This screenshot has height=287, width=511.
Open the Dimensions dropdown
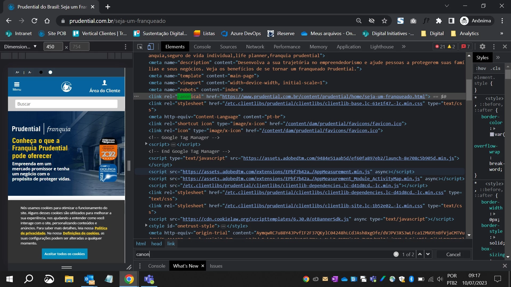coord(20,47)
